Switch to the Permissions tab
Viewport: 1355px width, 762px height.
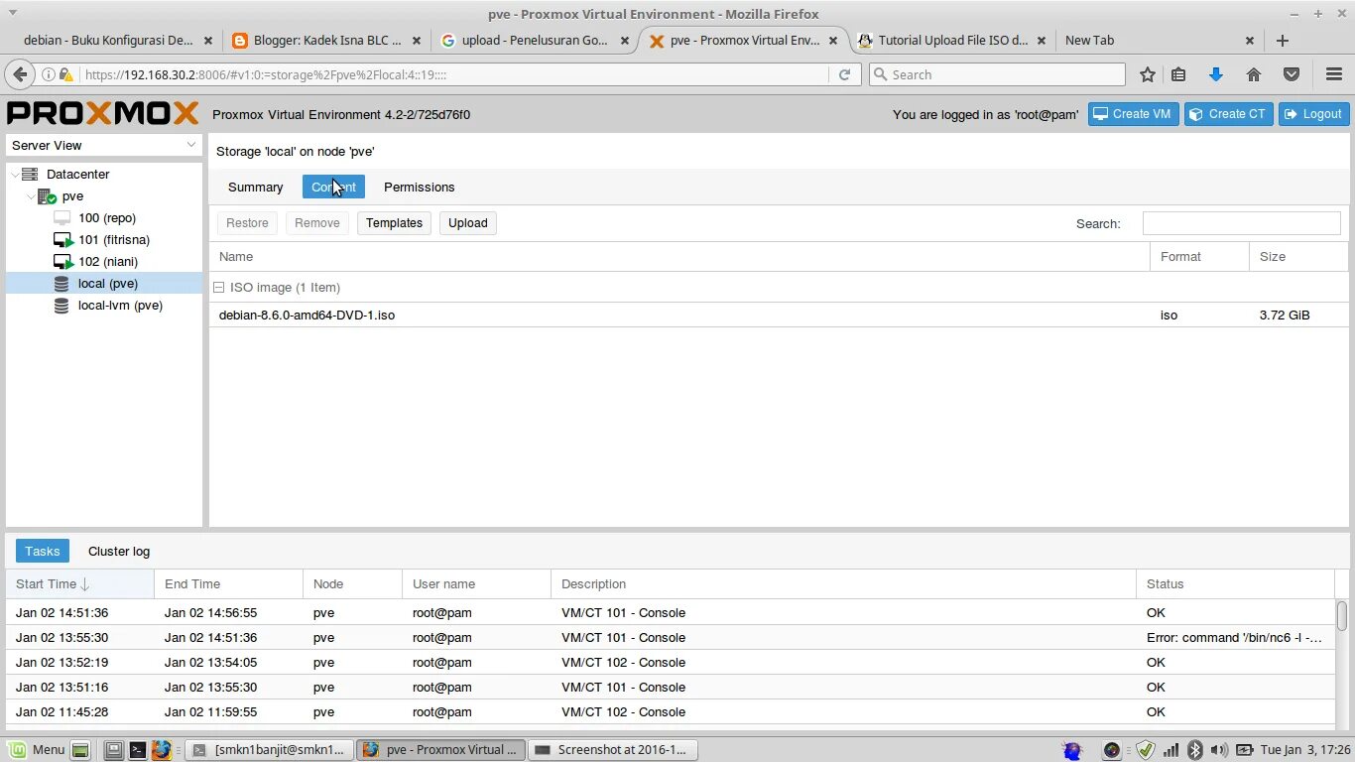click(x=419, y=187)
